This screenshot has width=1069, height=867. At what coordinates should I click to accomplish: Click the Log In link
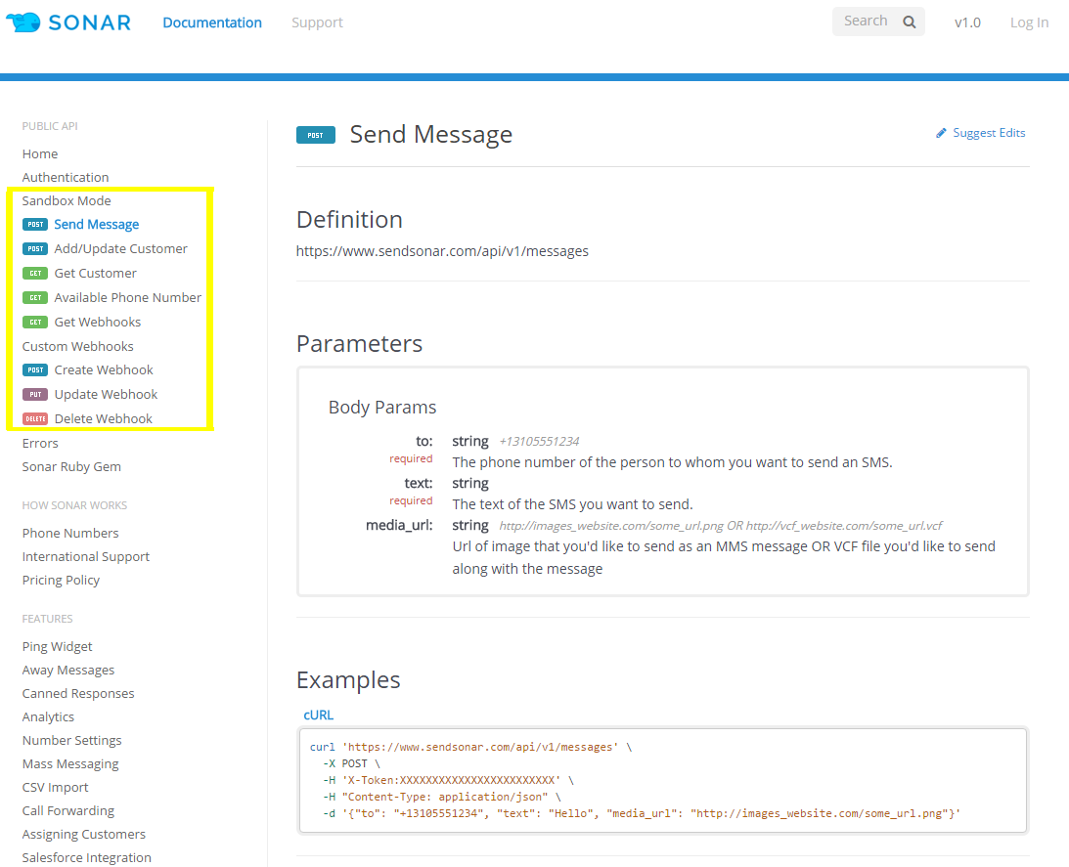(1029, 22)
